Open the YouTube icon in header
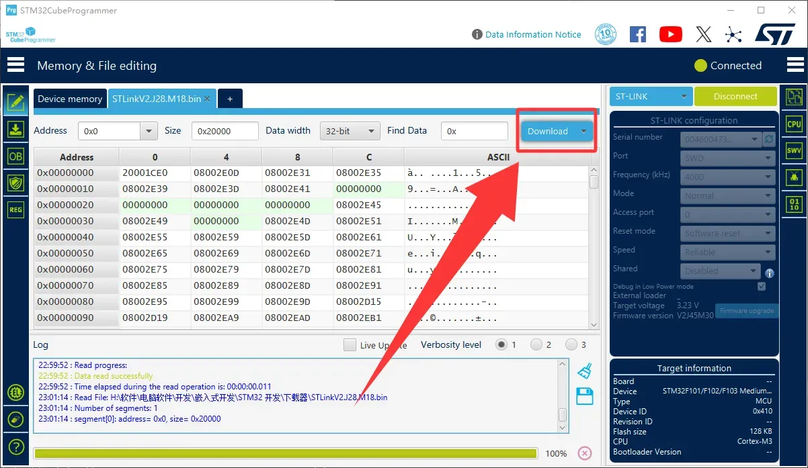Screen dimensions: 808x468 click(670, 34)
